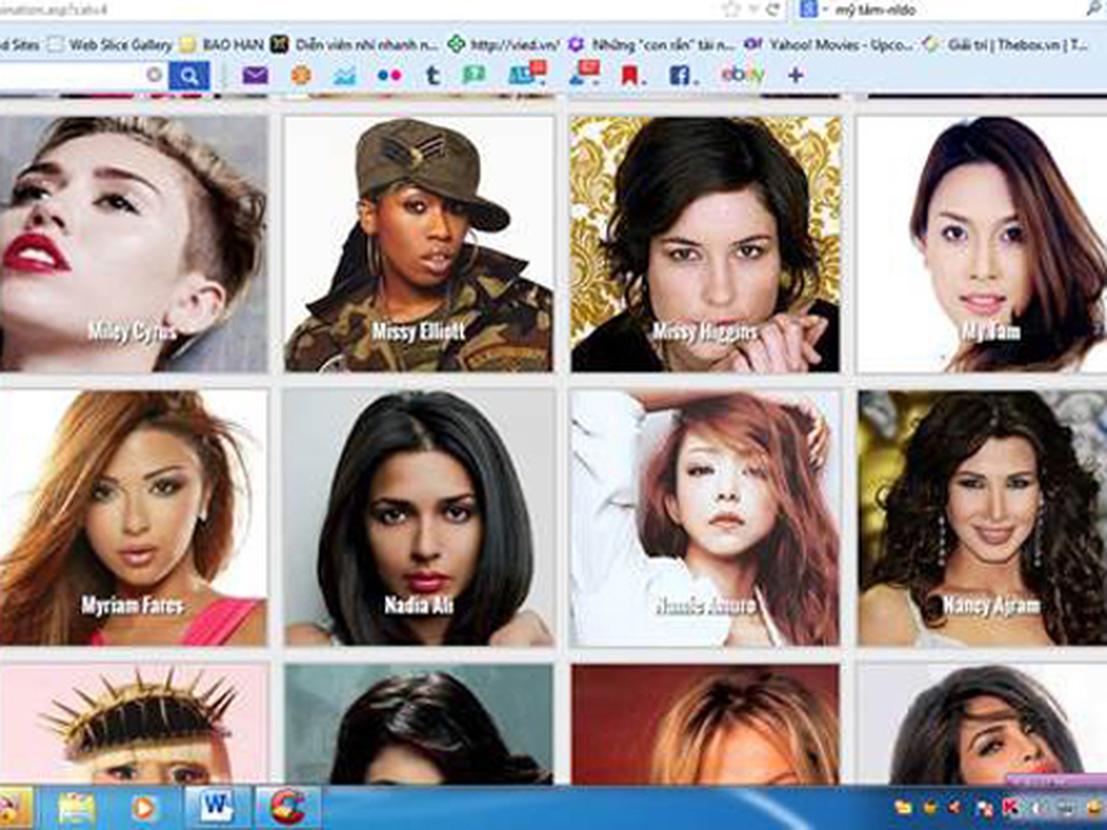Open the search engine dropdown beside Google icon

click(x=826, y=10)
